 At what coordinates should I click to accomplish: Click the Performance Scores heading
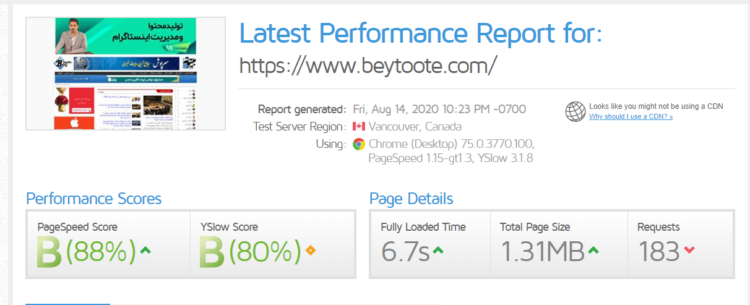(93, 199)
